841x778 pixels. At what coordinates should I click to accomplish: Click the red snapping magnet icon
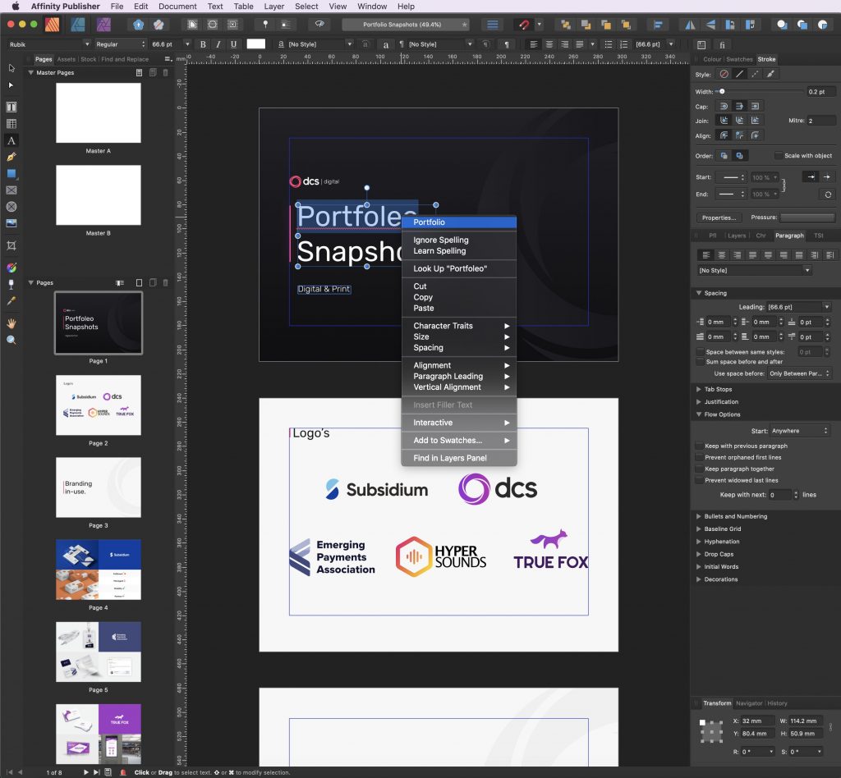click(524, 25)
